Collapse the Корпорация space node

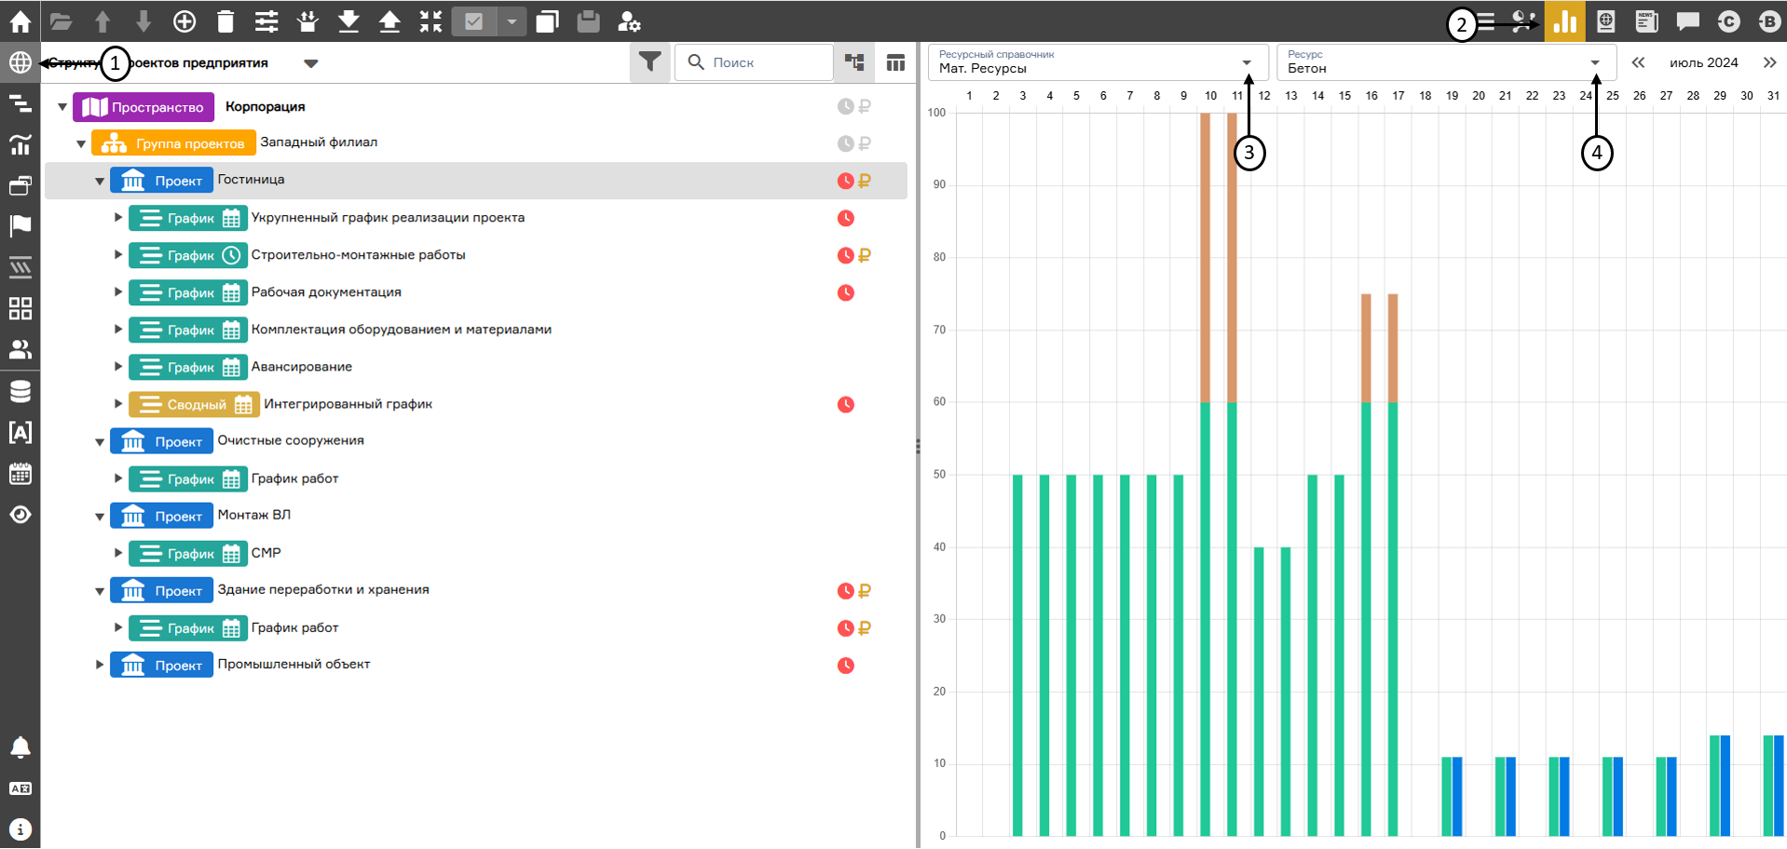tap(62, 107)
